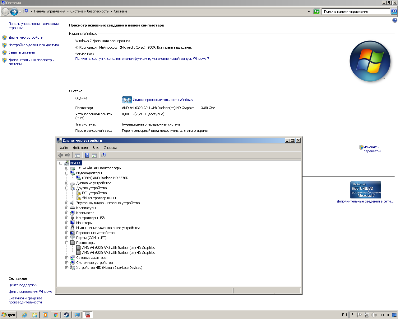The height and width of the screenshot is (319, 398).
Task: Open the Action Center flag icon in tray
Action: click(359, 315)
